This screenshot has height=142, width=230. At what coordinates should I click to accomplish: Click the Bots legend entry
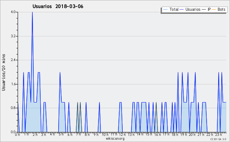tap(219, 9)
